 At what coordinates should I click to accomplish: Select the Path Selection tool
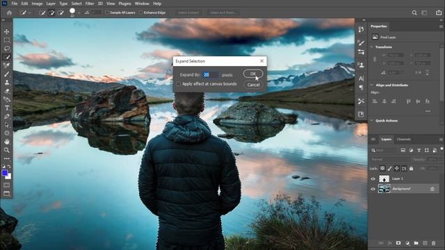click(x=6, y=125)
